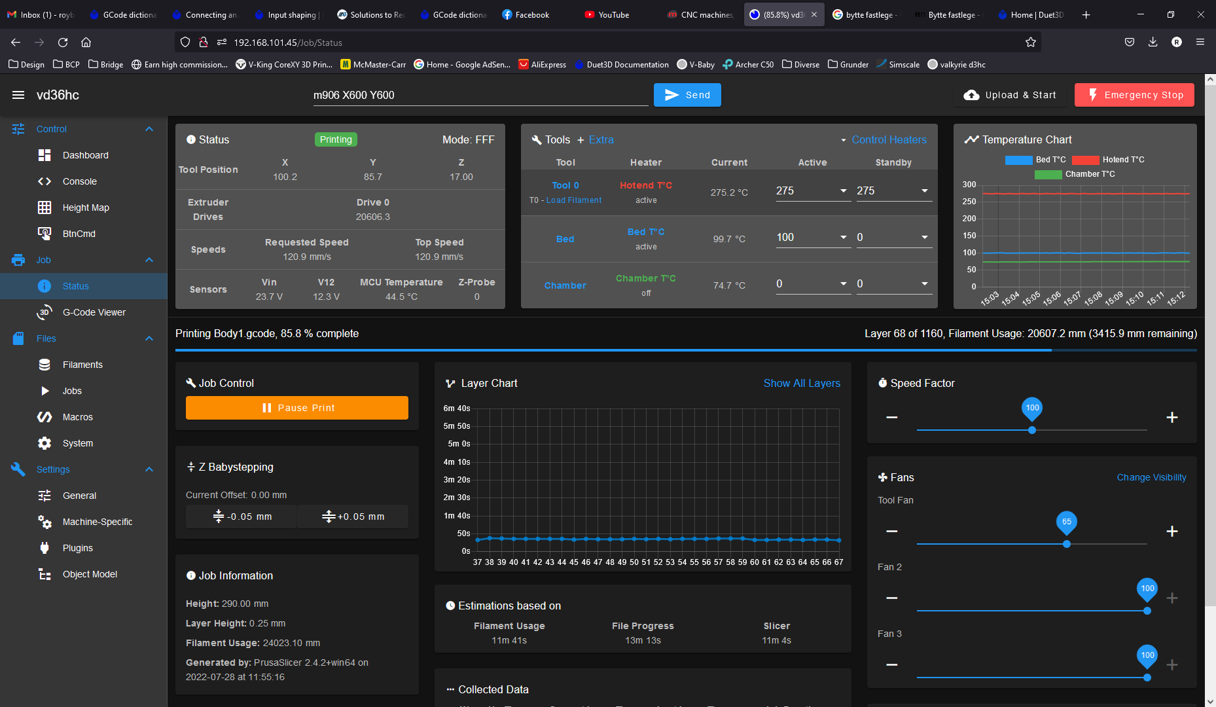Open Bed standby temperature dropdown
1216x707 pixels.
point(925,237)
